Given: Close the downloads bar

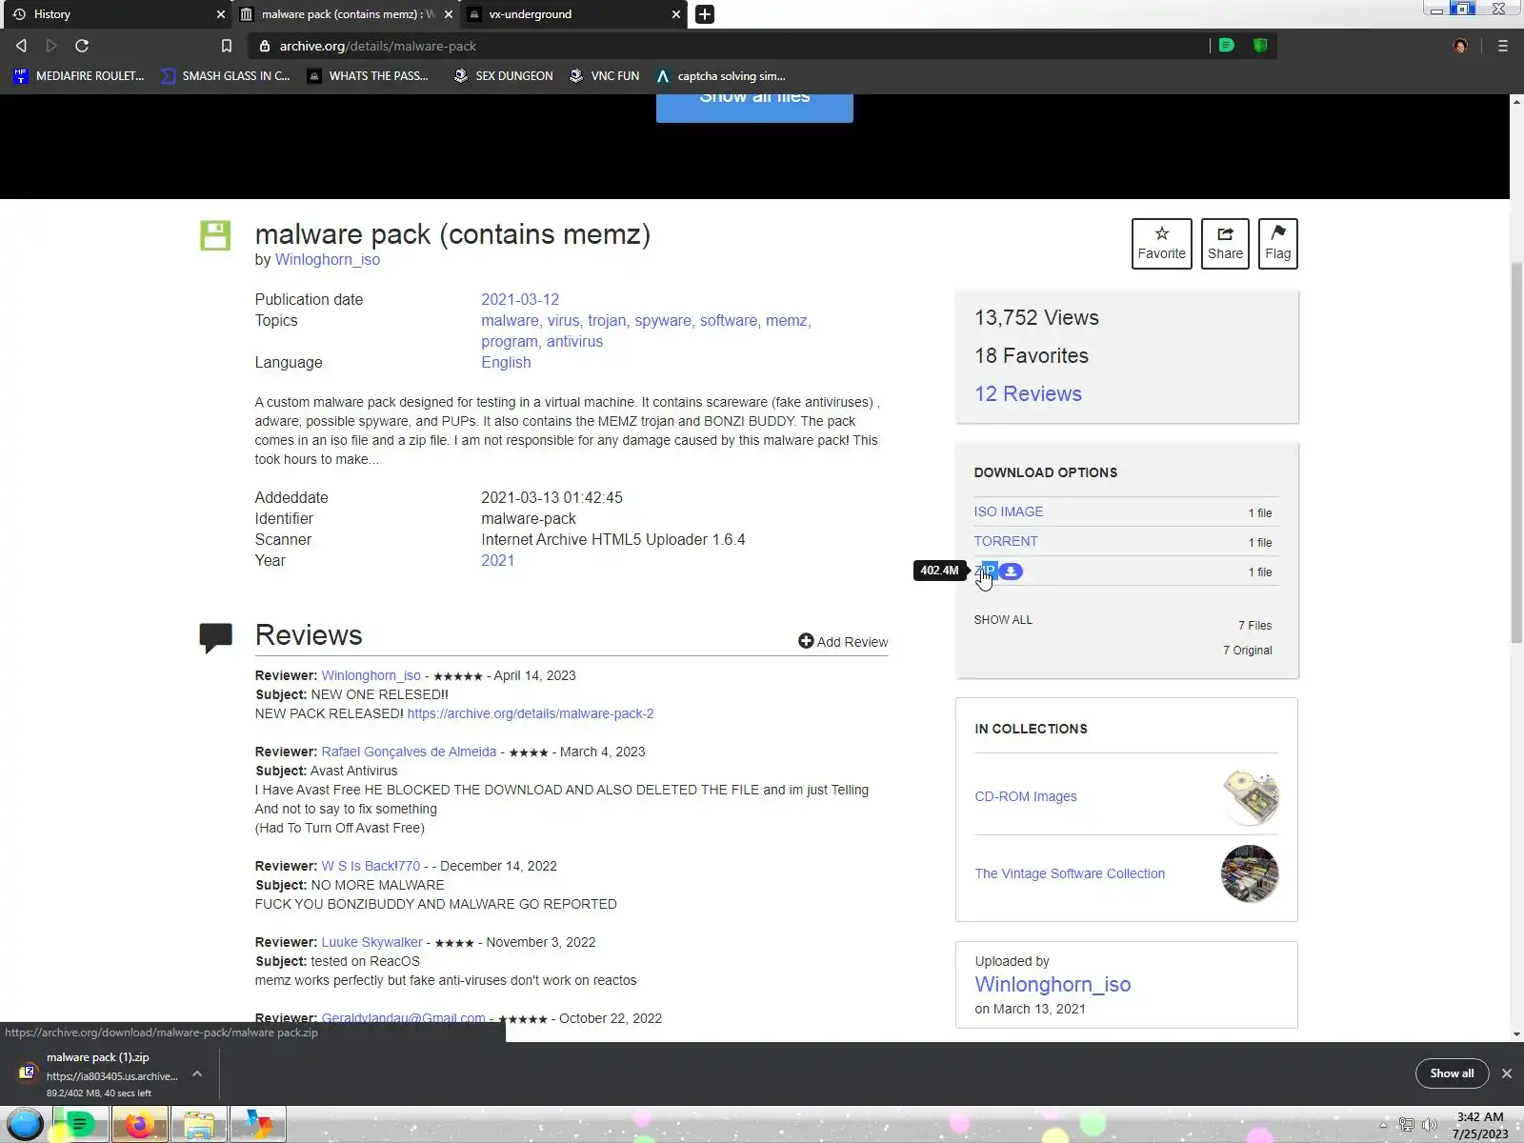Looking at the screenshot, I should coord(1507,1073).
